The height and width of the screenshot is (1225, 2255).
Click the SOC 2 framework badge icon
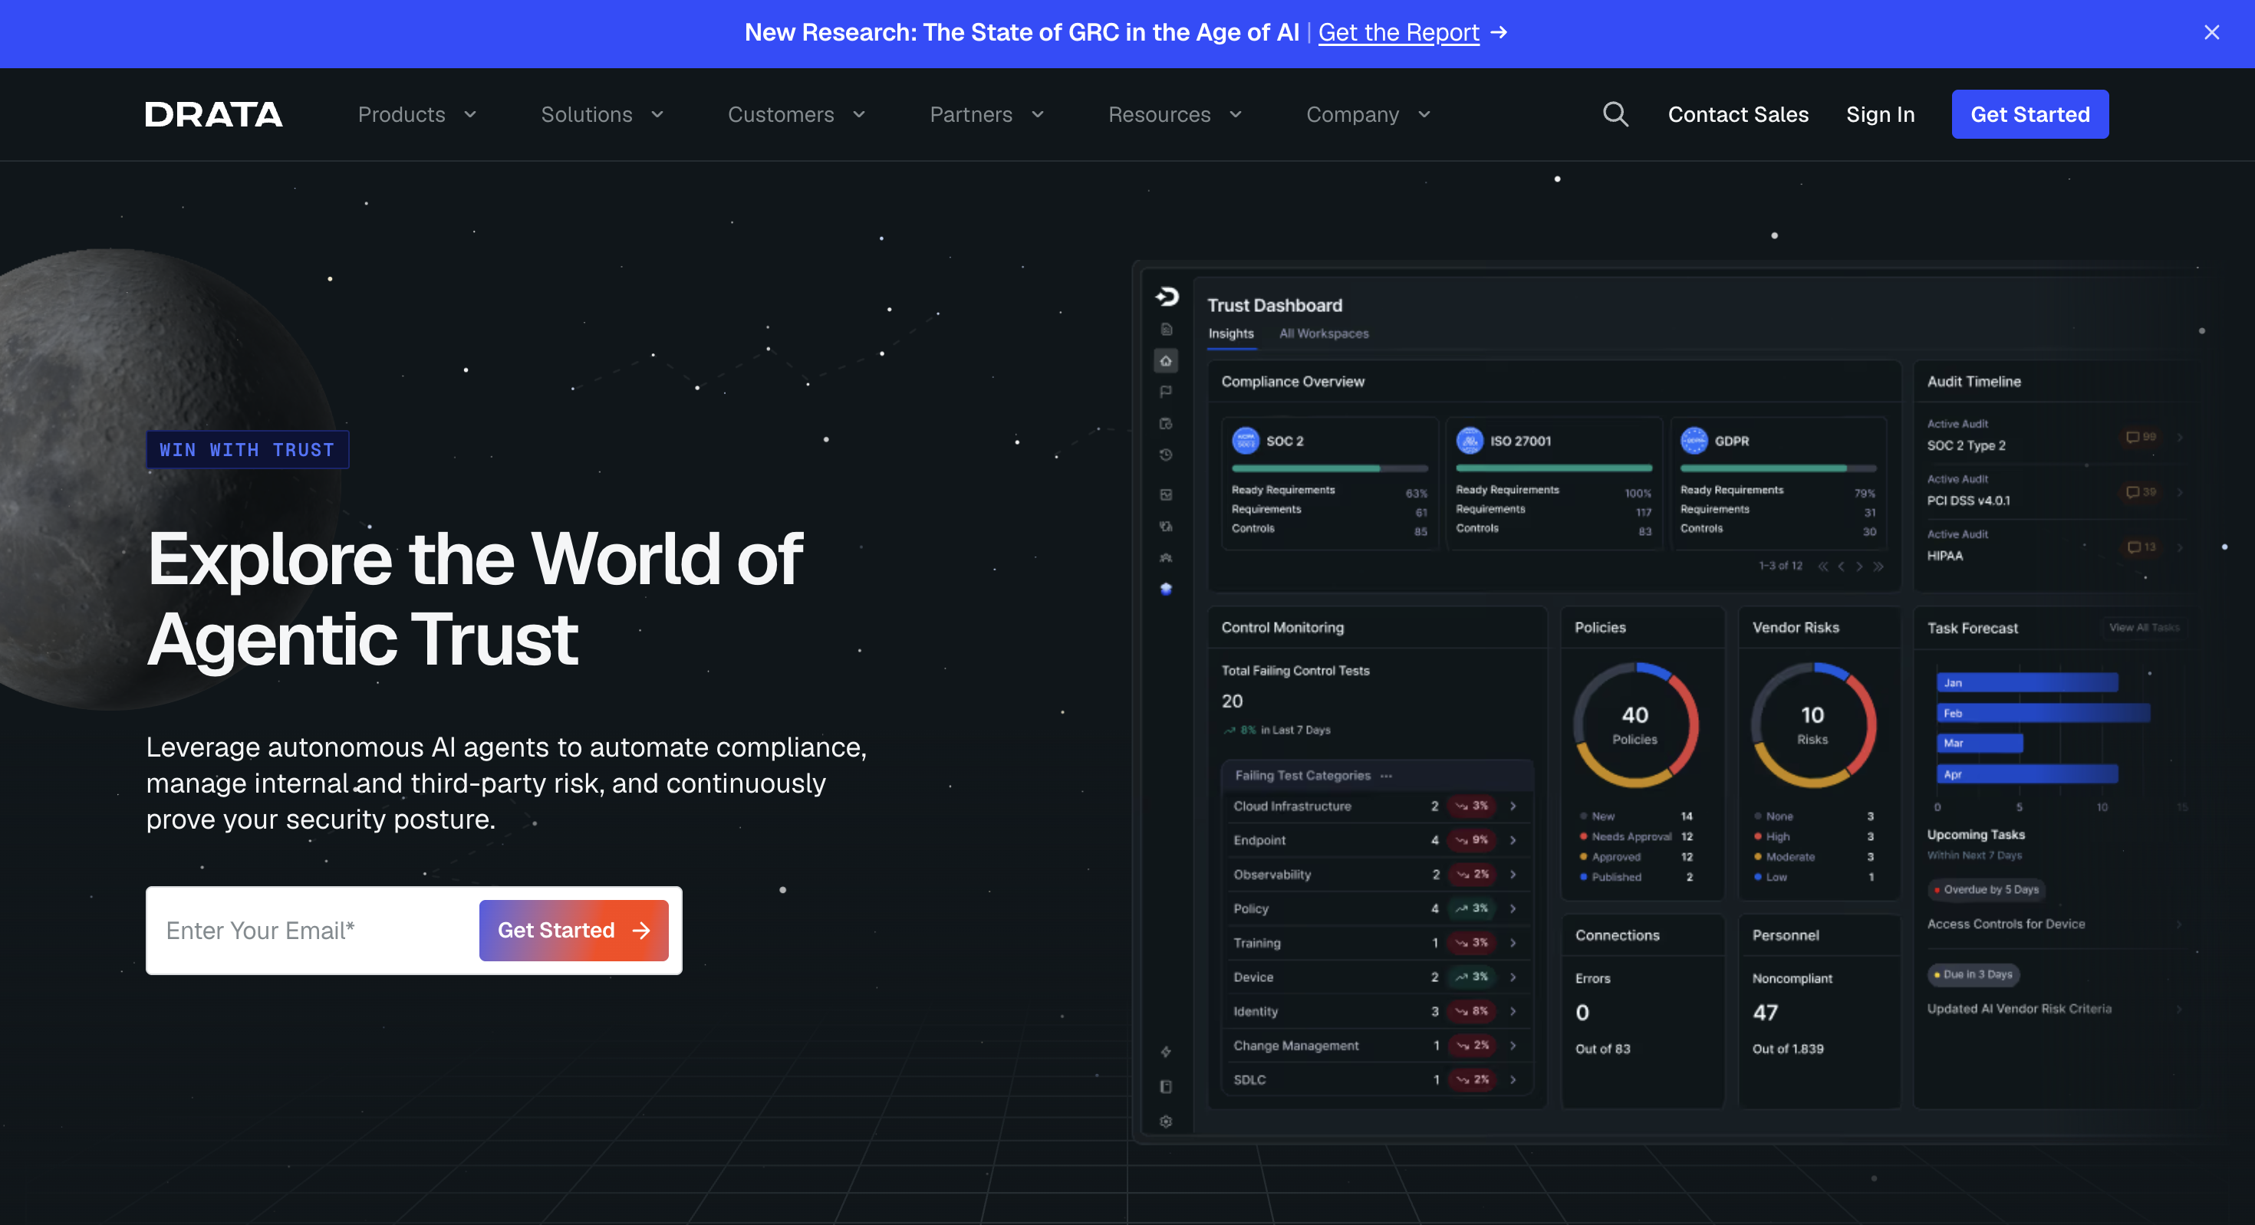(1246, 440)
